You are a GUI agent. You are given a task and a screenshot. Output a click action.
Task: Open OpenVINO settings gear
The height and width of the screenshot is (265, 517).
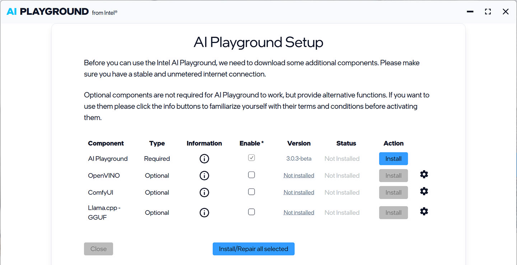424,174
